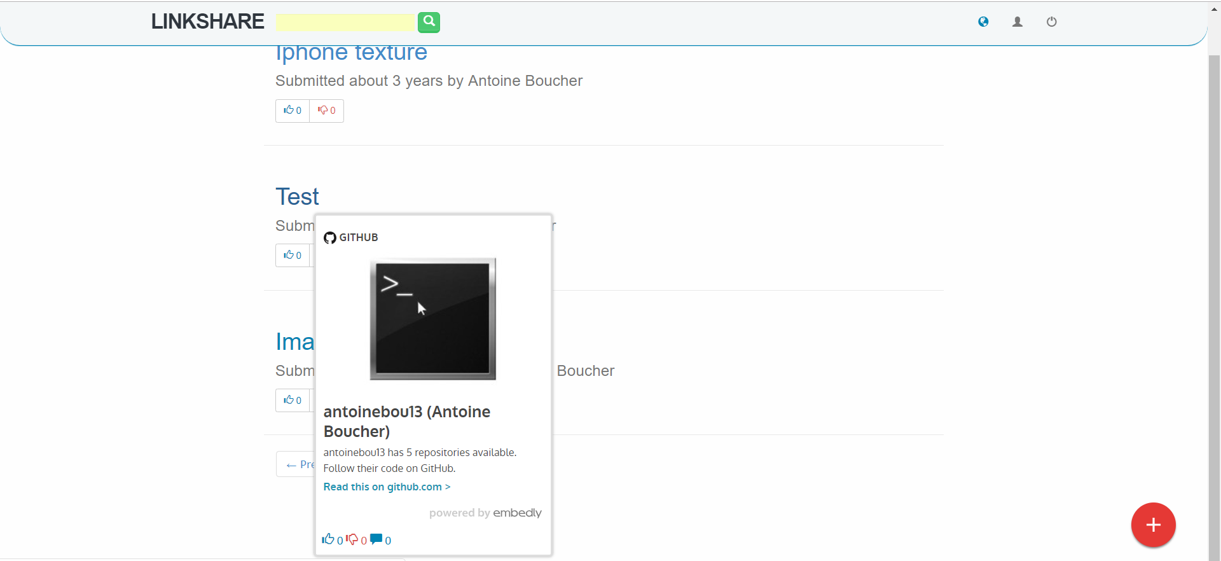Click the red plus add-link button
The height and width of the screenshot is (561, 1221).
point(1153,525)
